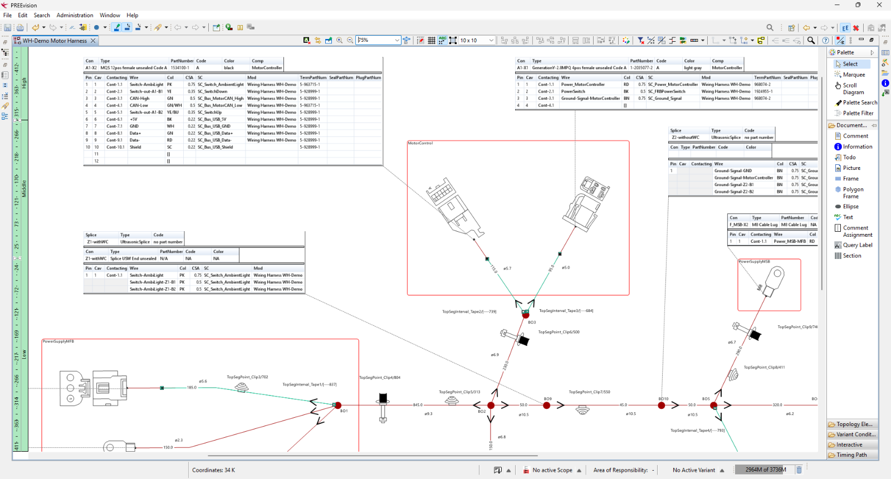Open the Search menu
This screenshot has width=891, height=479.
tap(42, 15)
